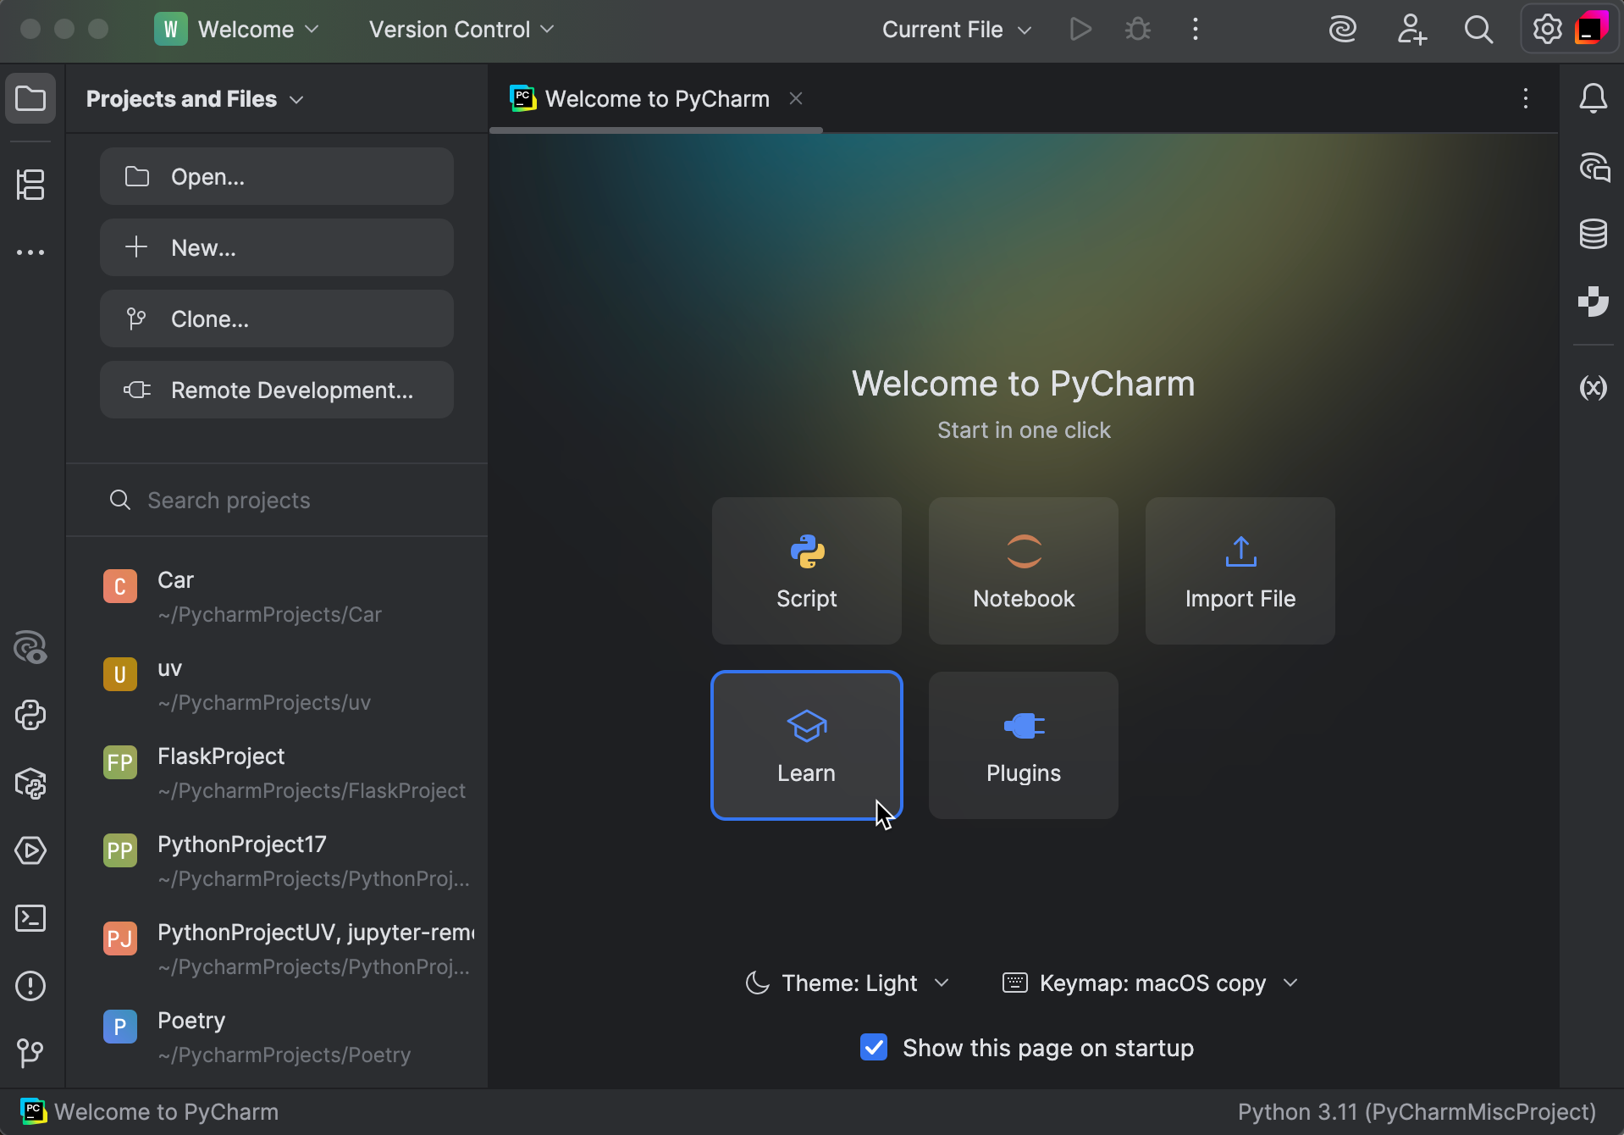Open the Notifications bell panel
The width and height of the screenshot is (1624, 1135).
point(1594,98)
